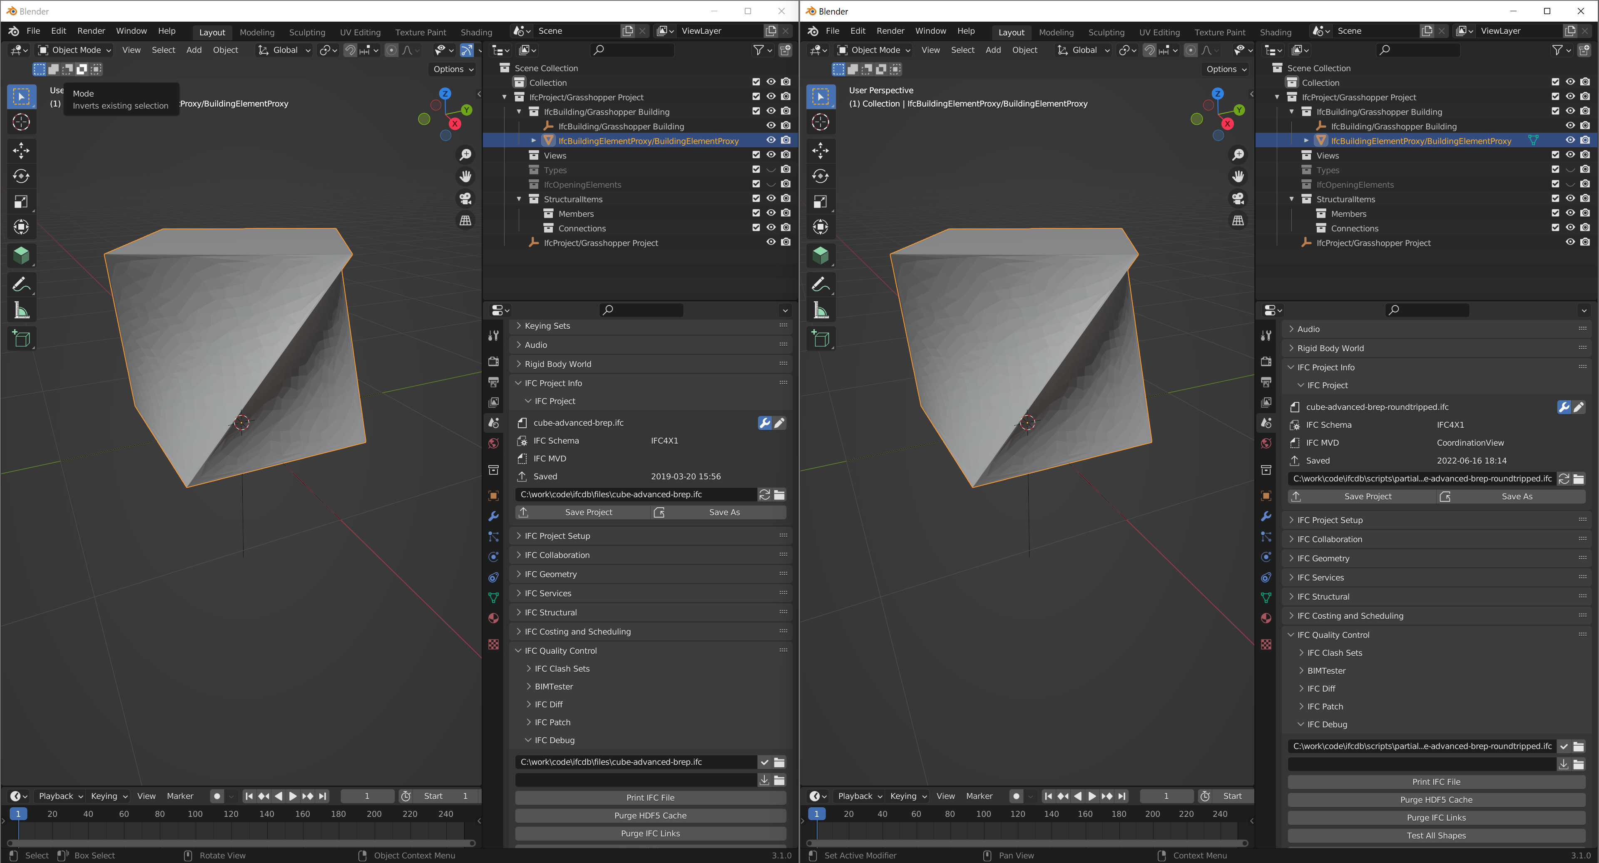Play animation in right timeline

[1092, 796]
